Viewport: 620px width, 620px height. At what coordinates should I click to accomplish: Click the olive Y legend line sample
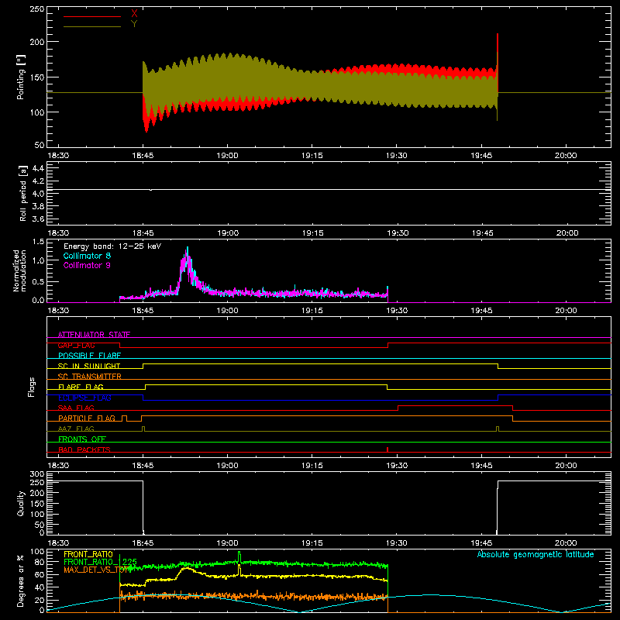[92, 26]
